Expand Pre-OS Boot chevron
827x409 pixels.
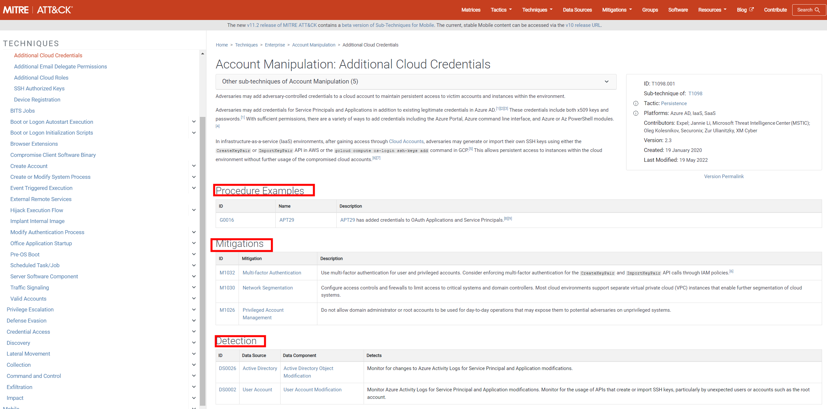[x=194, y=254]
